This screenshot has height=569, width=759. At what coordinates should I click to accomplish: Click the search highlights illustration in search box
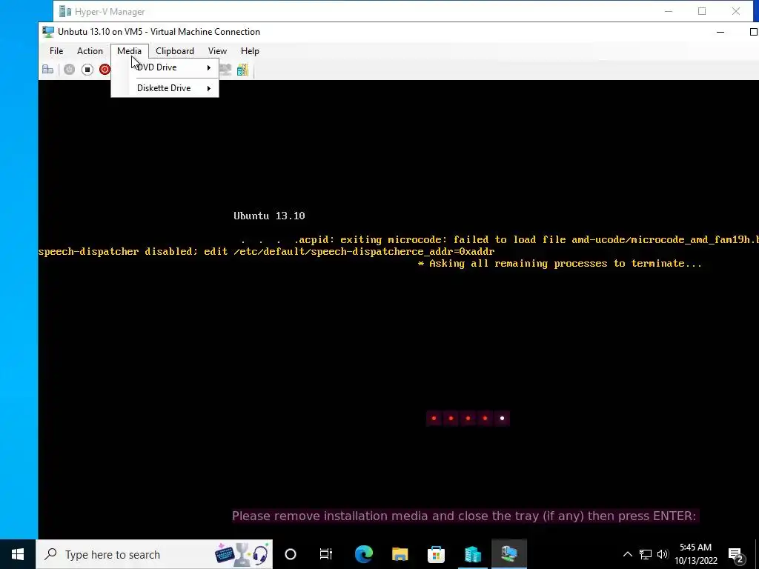242,554
